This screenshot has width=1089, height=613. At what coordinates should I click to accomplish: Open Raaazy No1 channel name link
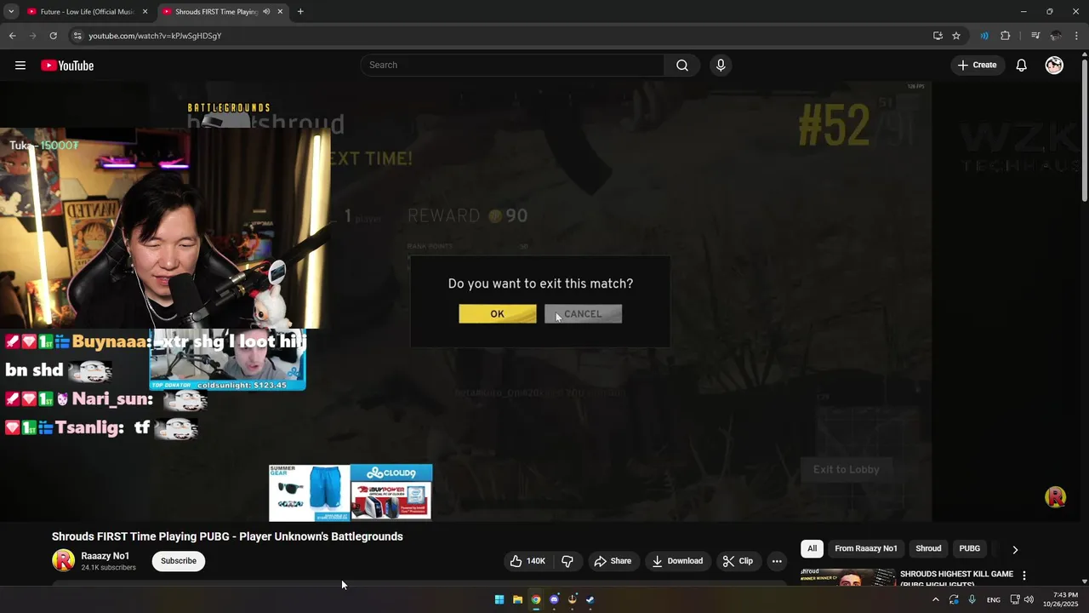click(105, 556)
